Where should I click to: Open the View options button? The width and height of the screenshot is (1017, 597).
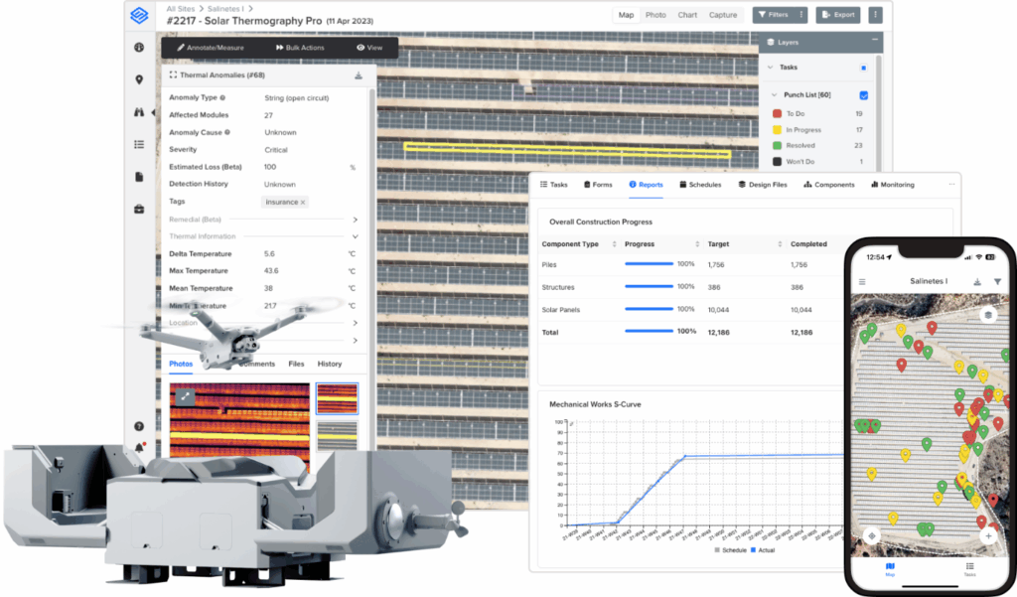tap(369, 48)
